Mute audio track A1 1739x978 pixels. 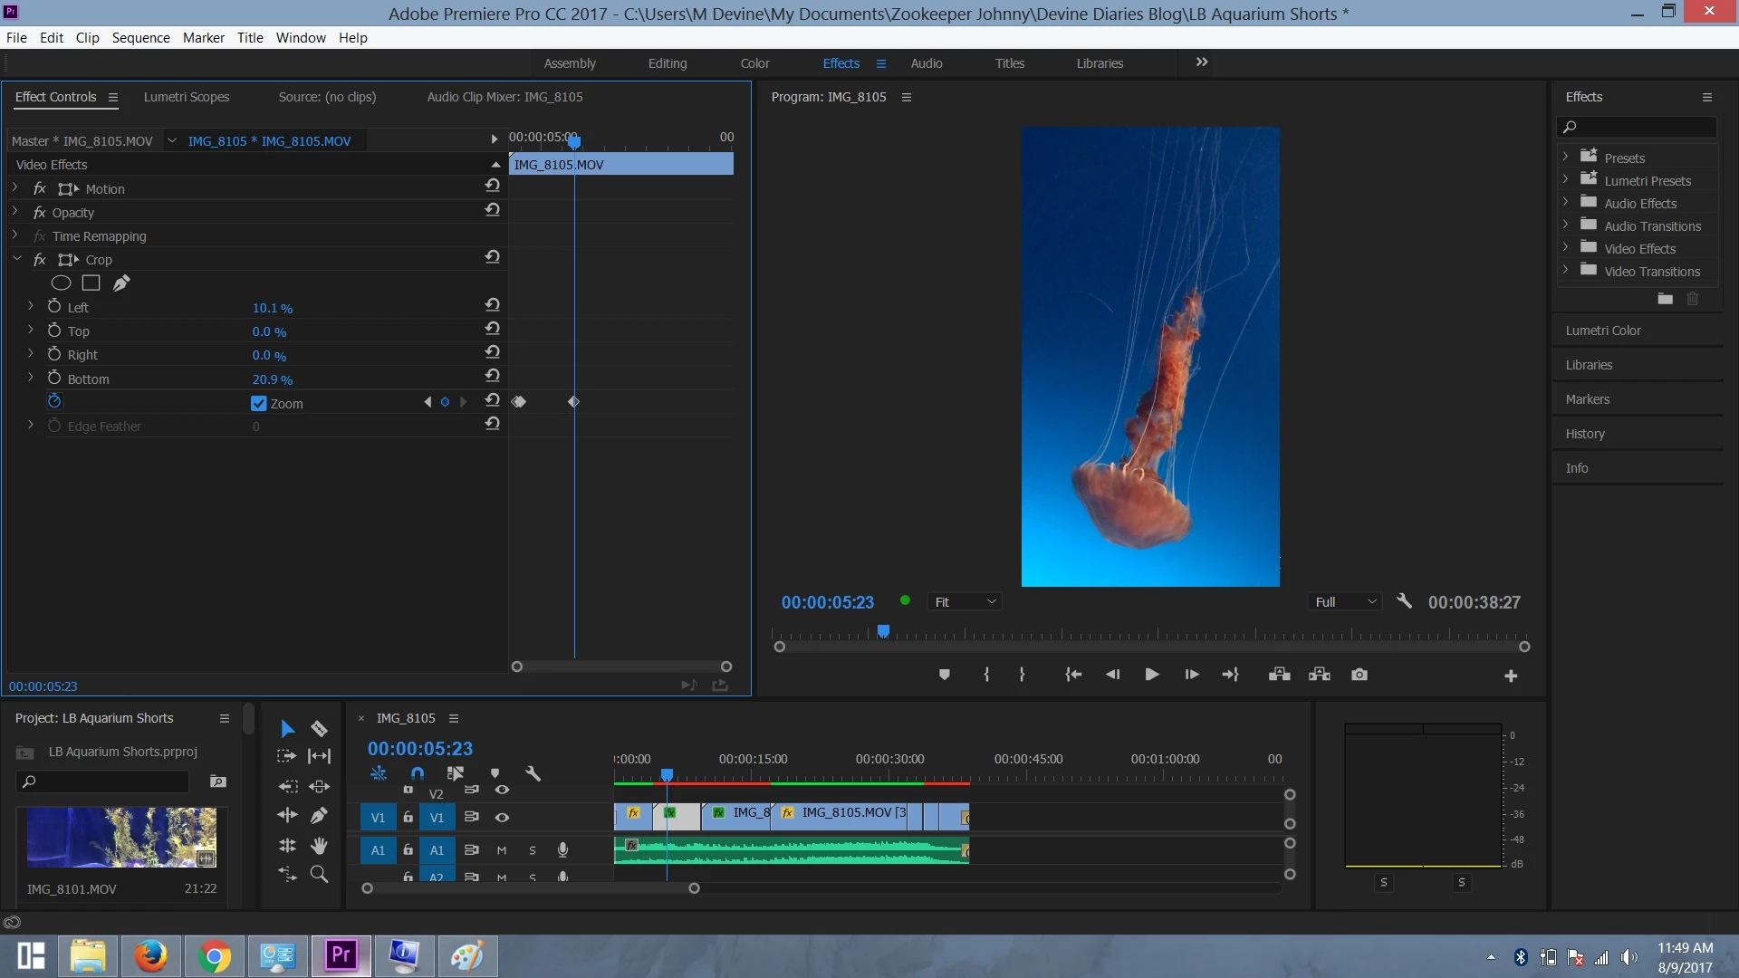coord(502,850)
